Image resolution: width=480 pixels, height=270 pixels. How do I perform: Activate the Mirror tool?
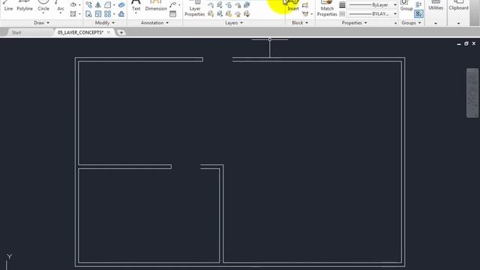click(98, 5)
